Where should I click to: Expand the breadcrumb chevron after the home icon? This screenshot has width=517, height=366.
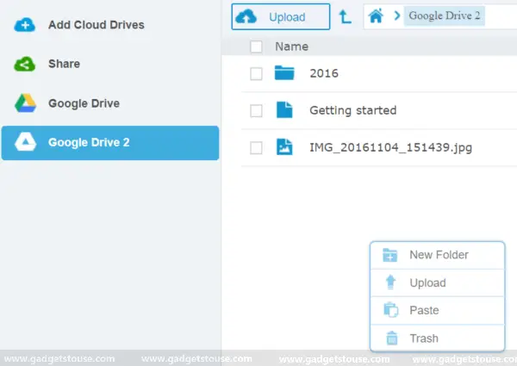coord(397,16)
